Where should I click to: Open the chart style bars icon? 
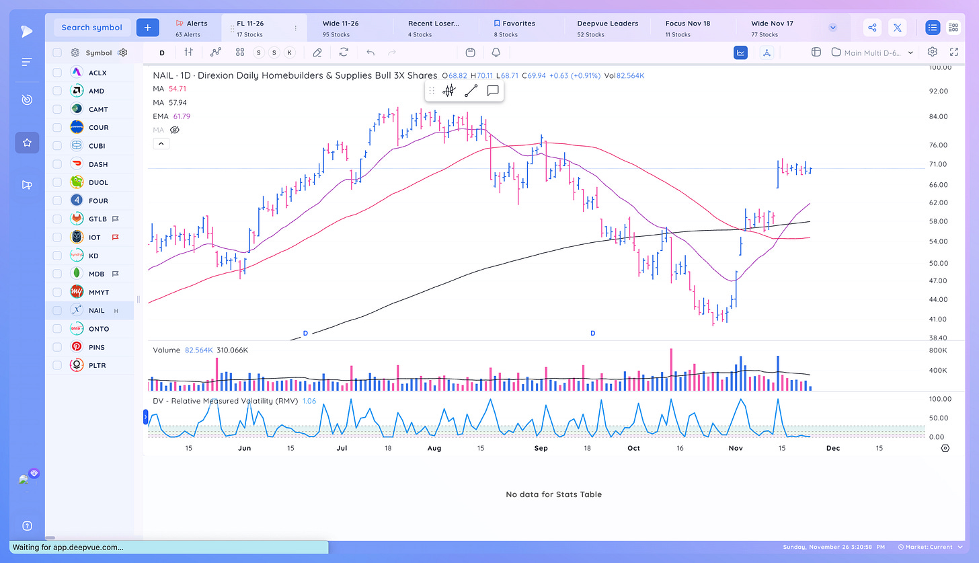[189, 52]
